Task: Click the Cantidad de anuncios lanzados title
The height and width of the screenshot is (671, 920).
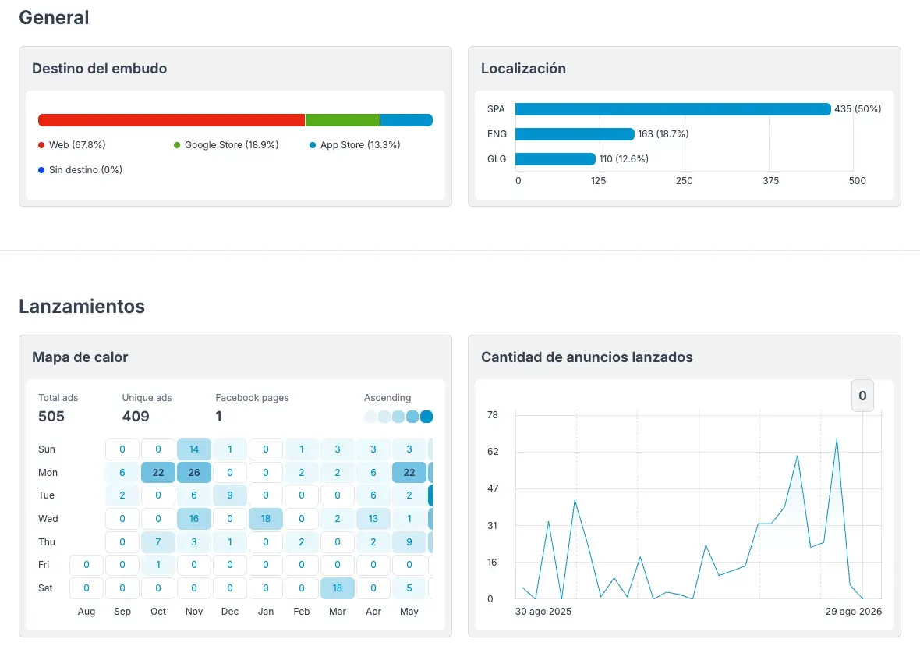Action: 587,357
